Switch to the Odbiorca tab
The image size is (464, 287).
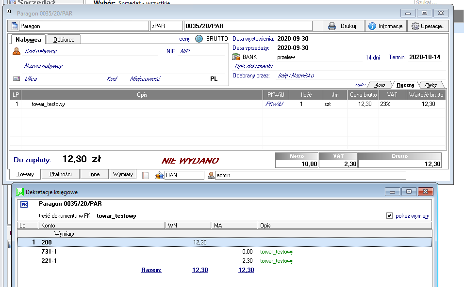tap(64, 40)
